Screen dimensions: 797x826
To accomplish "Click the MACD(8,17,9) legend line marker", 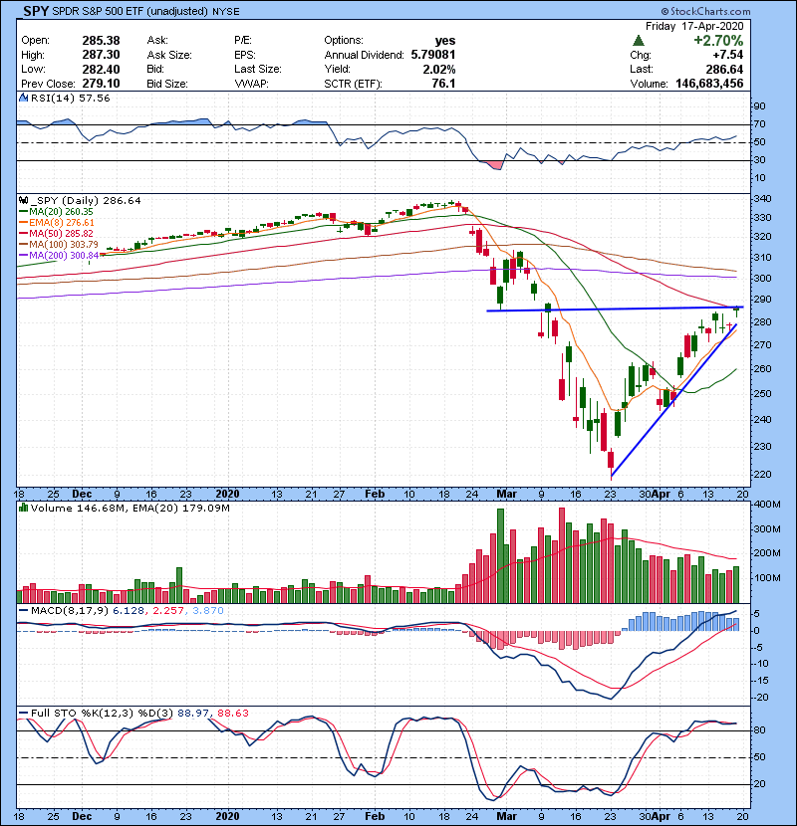I will 23,611.
